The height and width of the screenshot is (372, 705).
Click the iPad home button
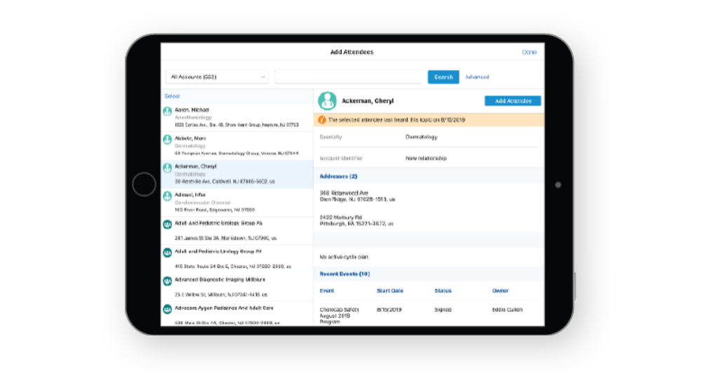point(144,185)
